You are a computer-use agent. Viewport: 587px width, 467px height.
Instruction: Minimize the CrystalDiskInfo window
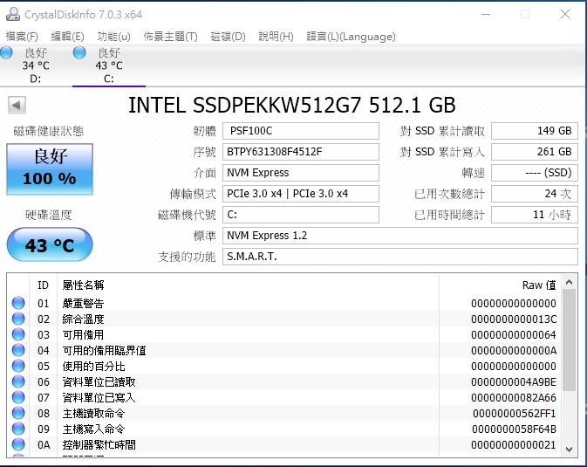click(486, 14)
